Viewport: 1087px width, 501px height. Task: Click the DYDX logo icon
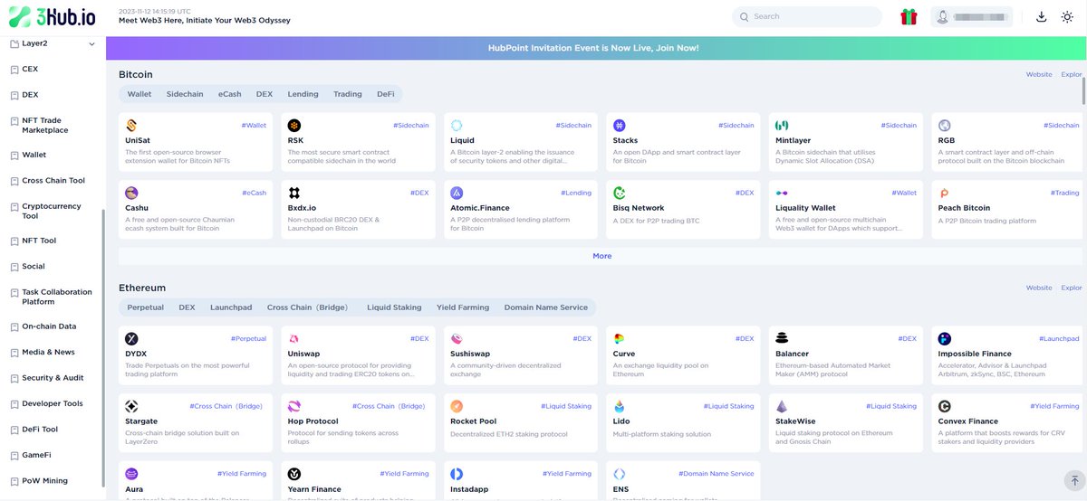[x=131, y=339]
